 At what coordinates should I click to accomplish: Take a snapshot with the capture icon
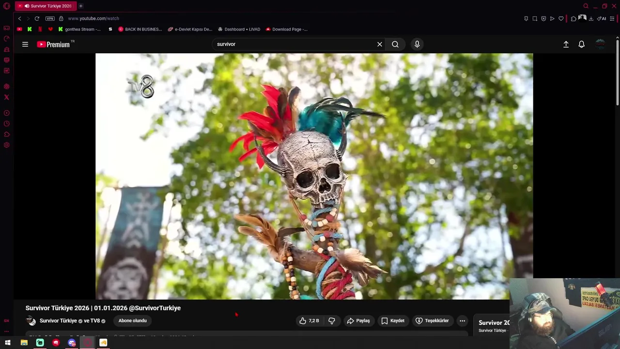(535, 18)
